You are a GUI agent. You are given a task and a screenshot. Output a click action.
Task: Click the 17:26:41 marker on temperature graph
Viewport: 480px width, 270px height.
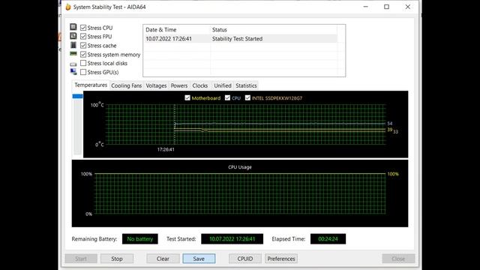(166, 149)
